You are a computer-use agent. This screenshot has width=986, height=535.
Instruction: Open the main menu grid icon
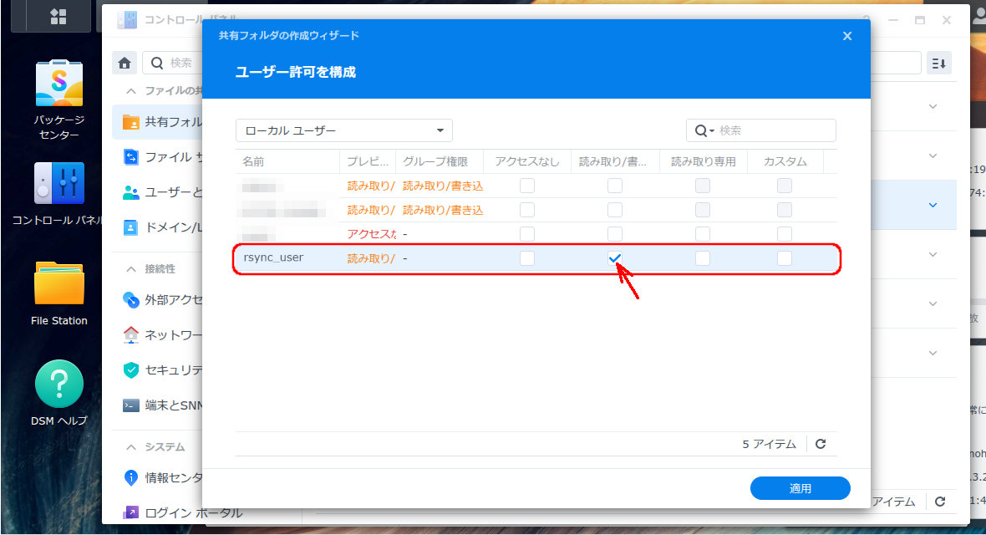(x=58, y=17)
